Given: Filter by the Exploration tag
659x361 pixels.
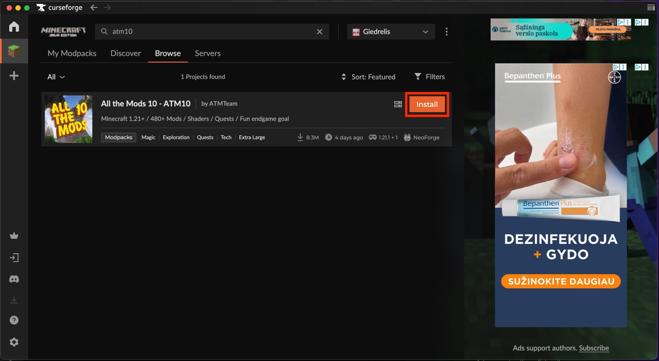Looking at the screenshot, I should click(x=176, y=137).
